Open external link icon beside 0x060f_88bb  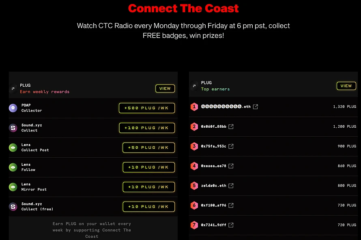[231, 126]
